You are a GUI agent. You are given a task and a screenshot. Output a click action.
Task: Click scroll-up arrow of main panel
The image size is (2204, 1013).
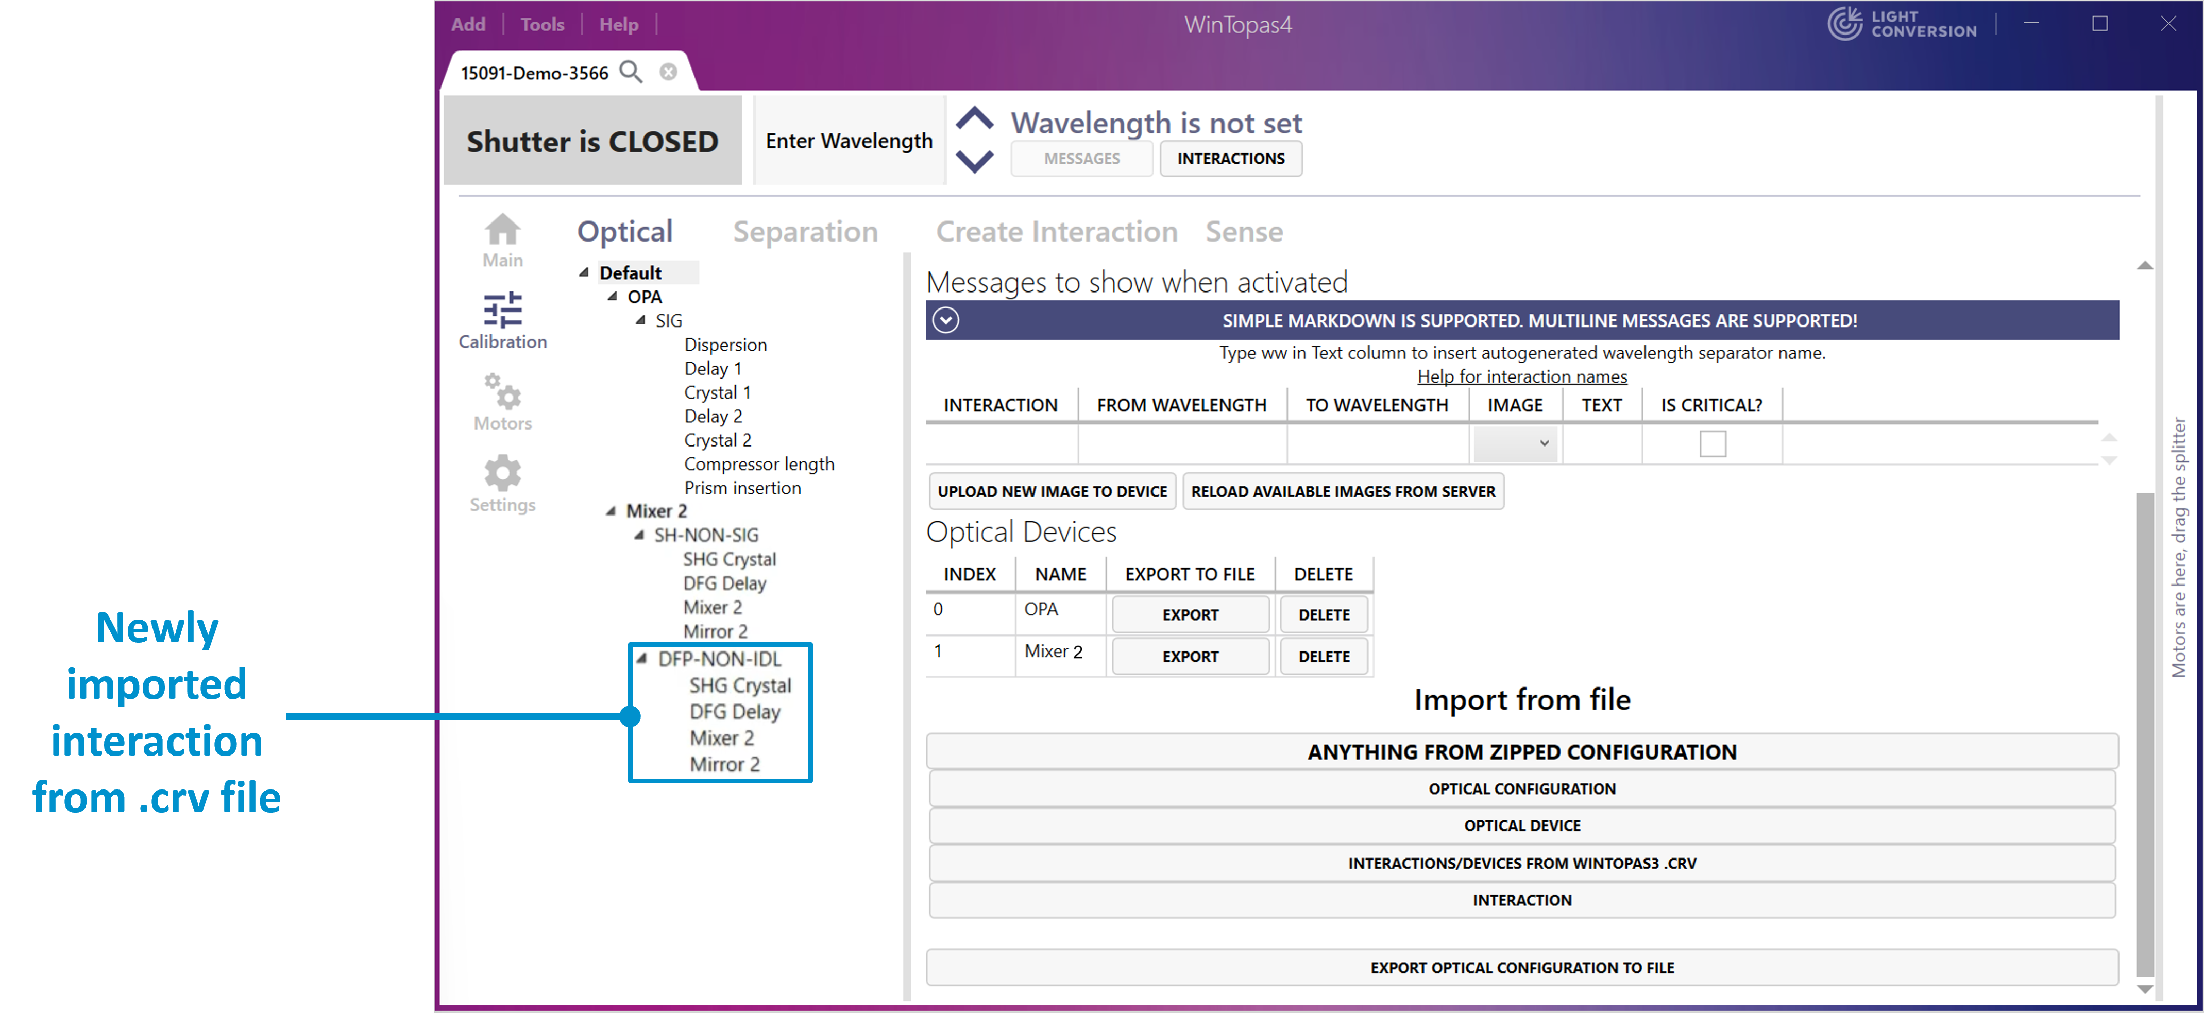(x=2144, y=266)
